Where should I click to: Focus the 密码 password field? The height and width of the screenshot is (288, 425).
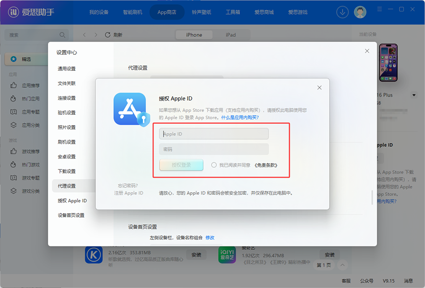click(x=214, y=149)
